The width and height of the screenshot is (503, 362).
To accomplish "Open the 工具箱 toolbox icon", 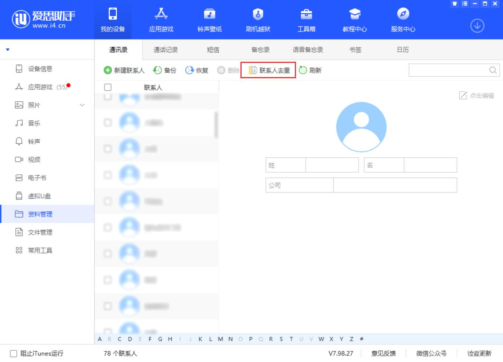I will click(306, 15).
